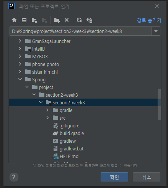Click the HELP.md markdown icon
The height and width of the screenshot is (188, 168).
pyautogui.click(x=55, y=157)
